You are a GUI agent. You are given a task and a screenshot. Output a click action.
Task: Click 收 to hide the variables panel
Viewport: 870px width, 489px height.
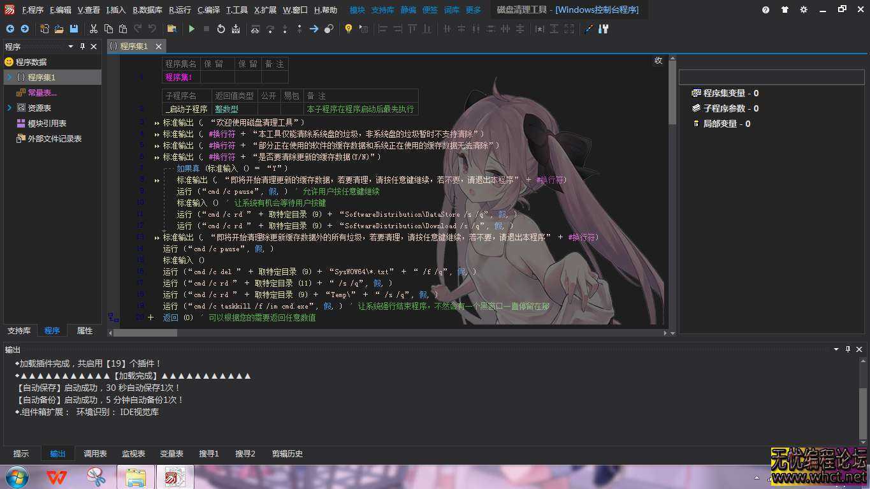(x=658, y=60)
